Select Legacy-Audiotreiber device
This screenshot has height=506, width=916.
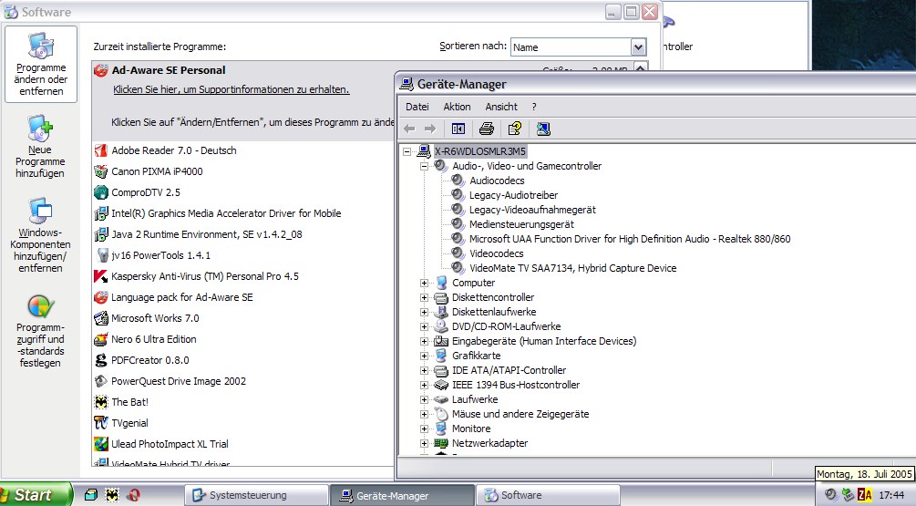513,195
